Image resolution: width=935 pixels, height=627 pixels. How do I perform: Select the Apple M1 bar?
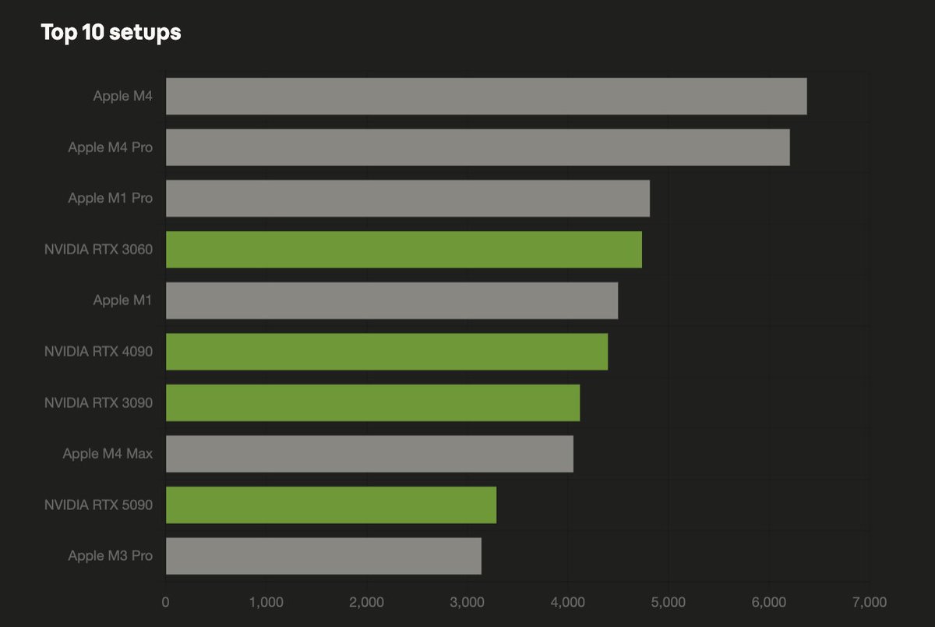click(392, 300)
